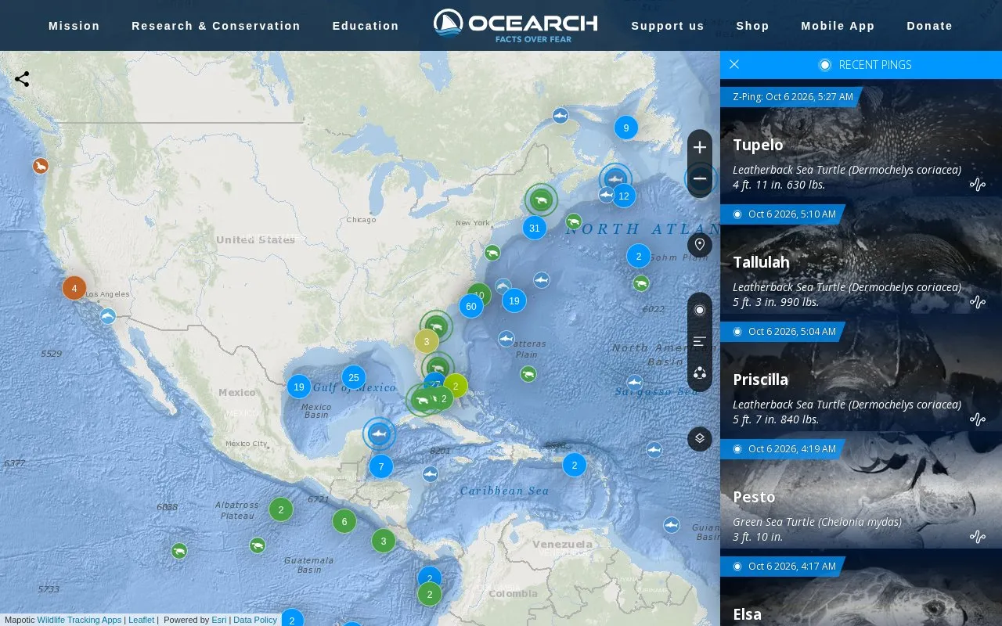Open the blue cluster marked 12
This screenshot has height=626, width=1002.
tap(624, 196)
